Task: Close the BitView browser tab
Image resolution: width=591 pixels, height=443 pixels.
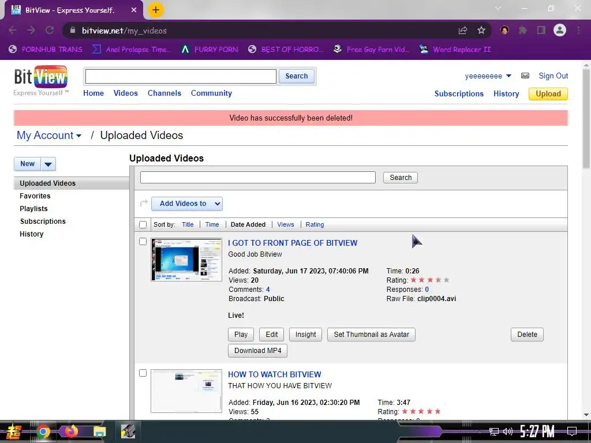Action: point(134,10)
